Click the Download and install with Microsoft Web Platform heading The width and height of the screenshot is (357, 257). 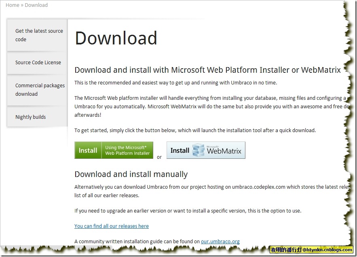coord(207,70)
